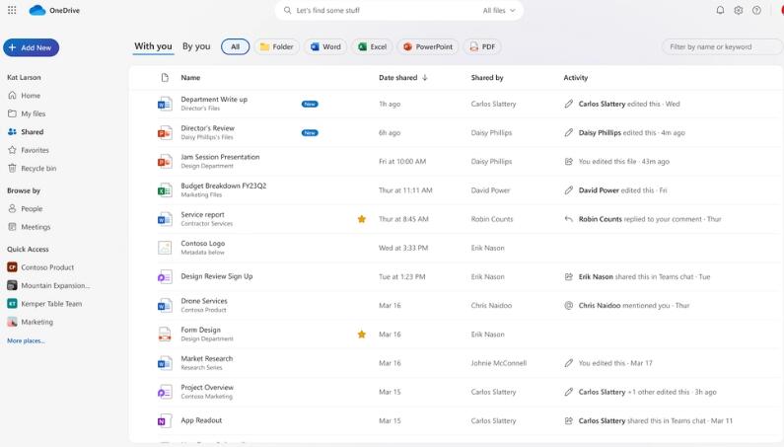Screen dimensions: 784x447
Task: Click the PDF icon for Form Design
Action: [165, 334]
